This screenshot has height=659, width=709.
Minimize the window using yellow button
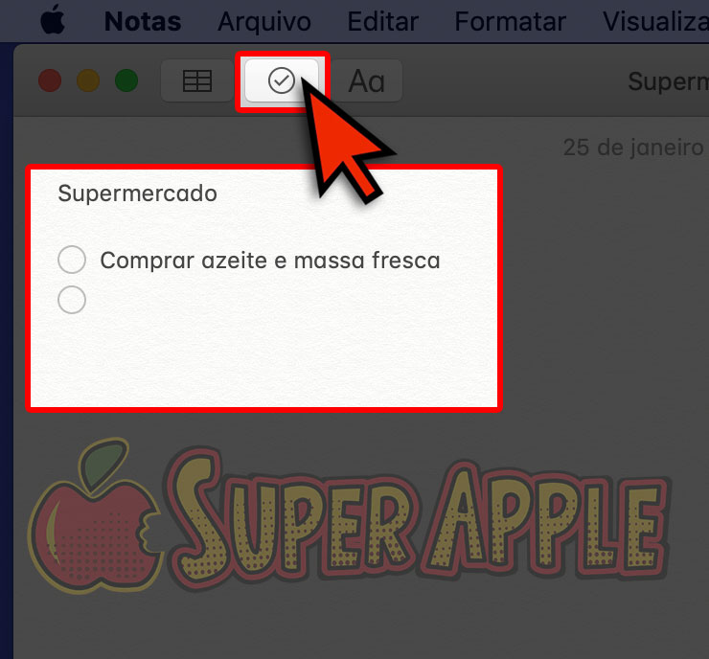(88, 80)
